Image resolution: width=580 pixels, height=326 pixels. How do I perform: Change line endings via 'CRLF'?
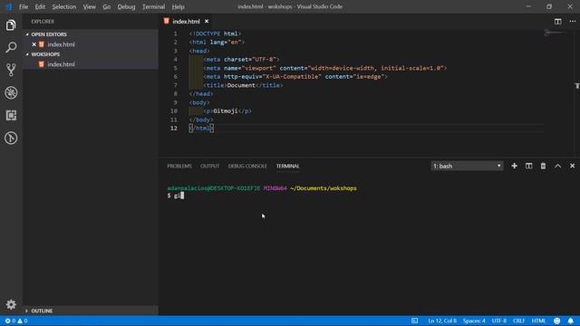[x=518, y=321]
